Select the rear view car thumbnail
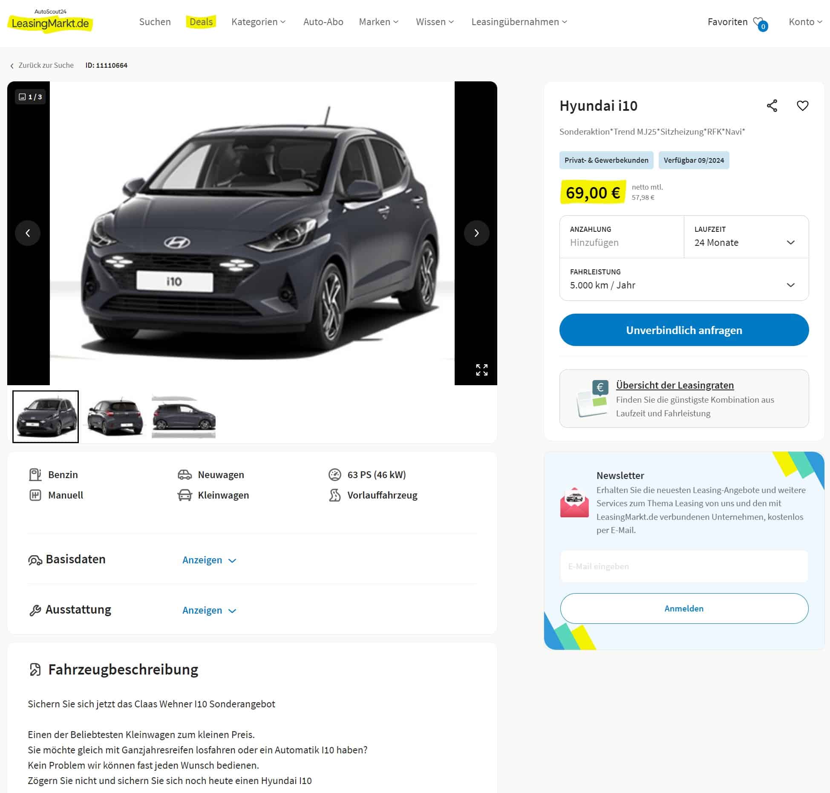The width and height of the screenshot is (830, 793). 115,417
